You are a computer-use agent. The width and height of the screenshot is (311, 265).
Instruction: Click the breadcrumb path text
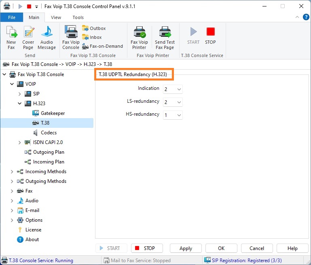[x=62, y=64]
